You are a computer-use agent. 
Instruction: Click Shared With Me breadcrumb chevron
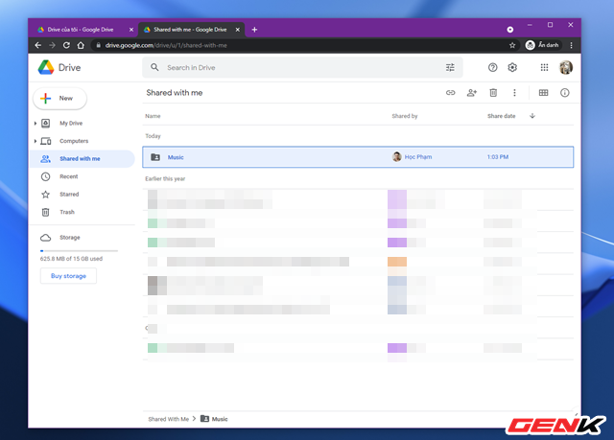[194, 419]
